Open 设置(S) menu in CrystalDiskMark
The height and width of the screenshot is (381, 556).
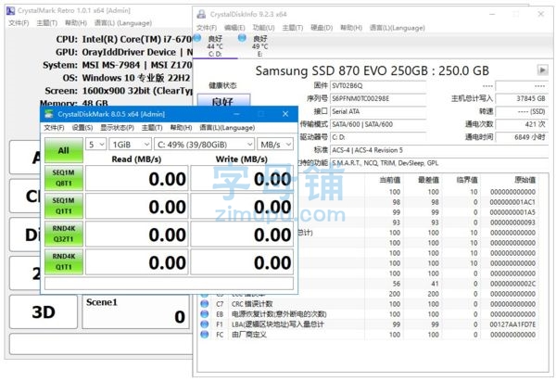(x=82, y=128)
